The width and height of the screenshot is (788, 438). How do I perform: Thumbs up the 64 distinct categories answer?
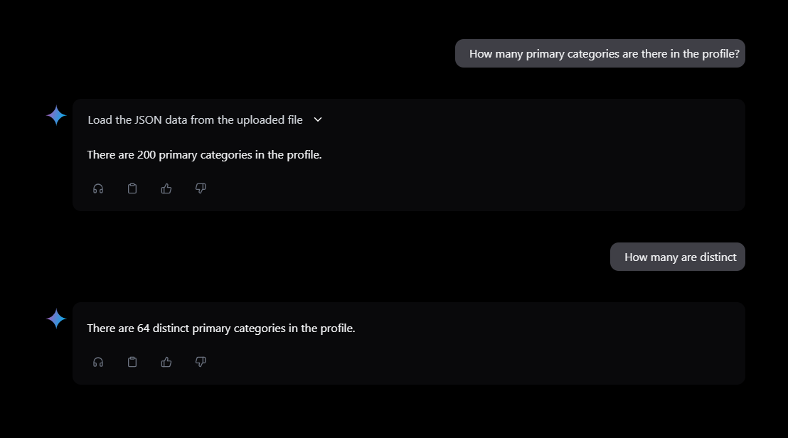click(166, 362)
